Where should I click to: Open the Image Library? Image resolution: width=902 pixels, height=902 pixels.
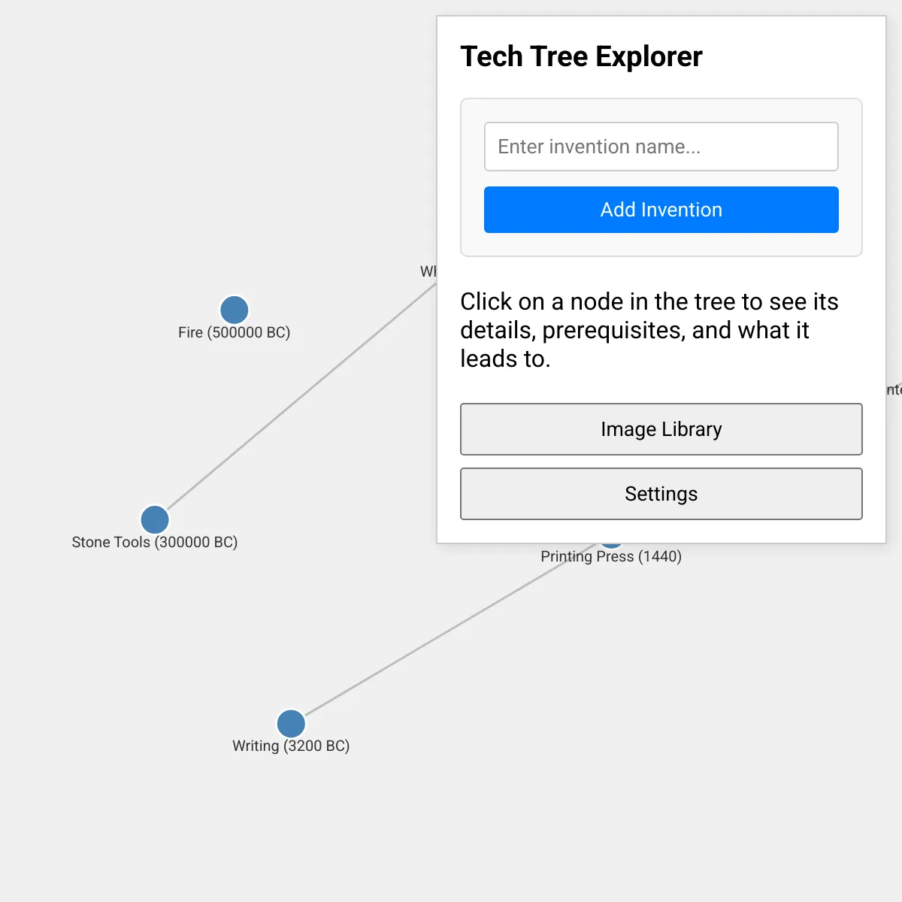coord(661,429)
